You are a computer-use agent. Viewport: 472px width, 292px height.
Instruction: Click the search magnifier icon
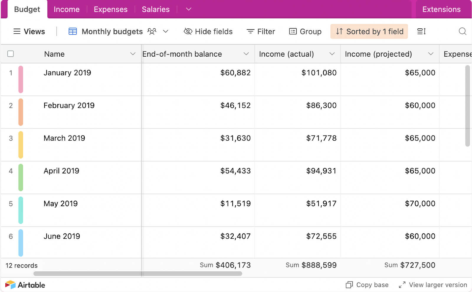point(462,31)
